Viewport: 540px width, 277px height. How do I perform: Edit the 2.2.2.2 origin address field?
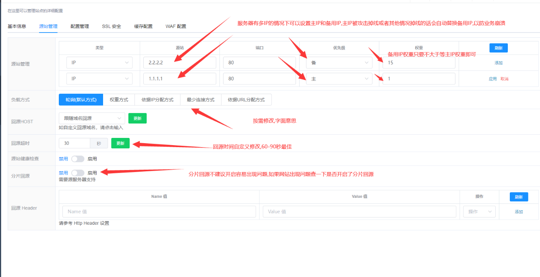(x=180, y=63)
